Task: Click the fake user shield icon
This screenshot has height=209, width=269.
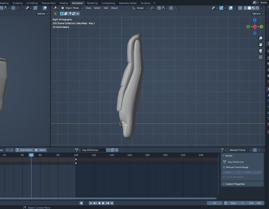Action: click(x=108, y=150)
